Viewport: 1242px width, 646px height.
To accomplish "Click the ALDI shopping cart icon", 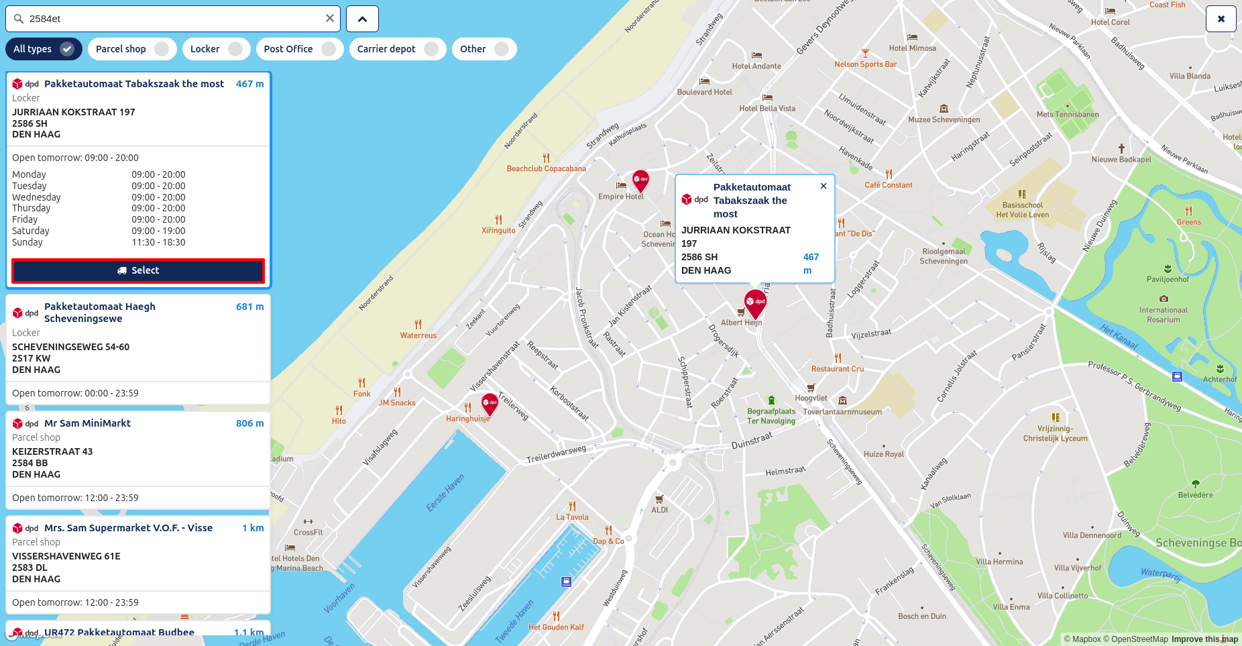I will point(659,499).
